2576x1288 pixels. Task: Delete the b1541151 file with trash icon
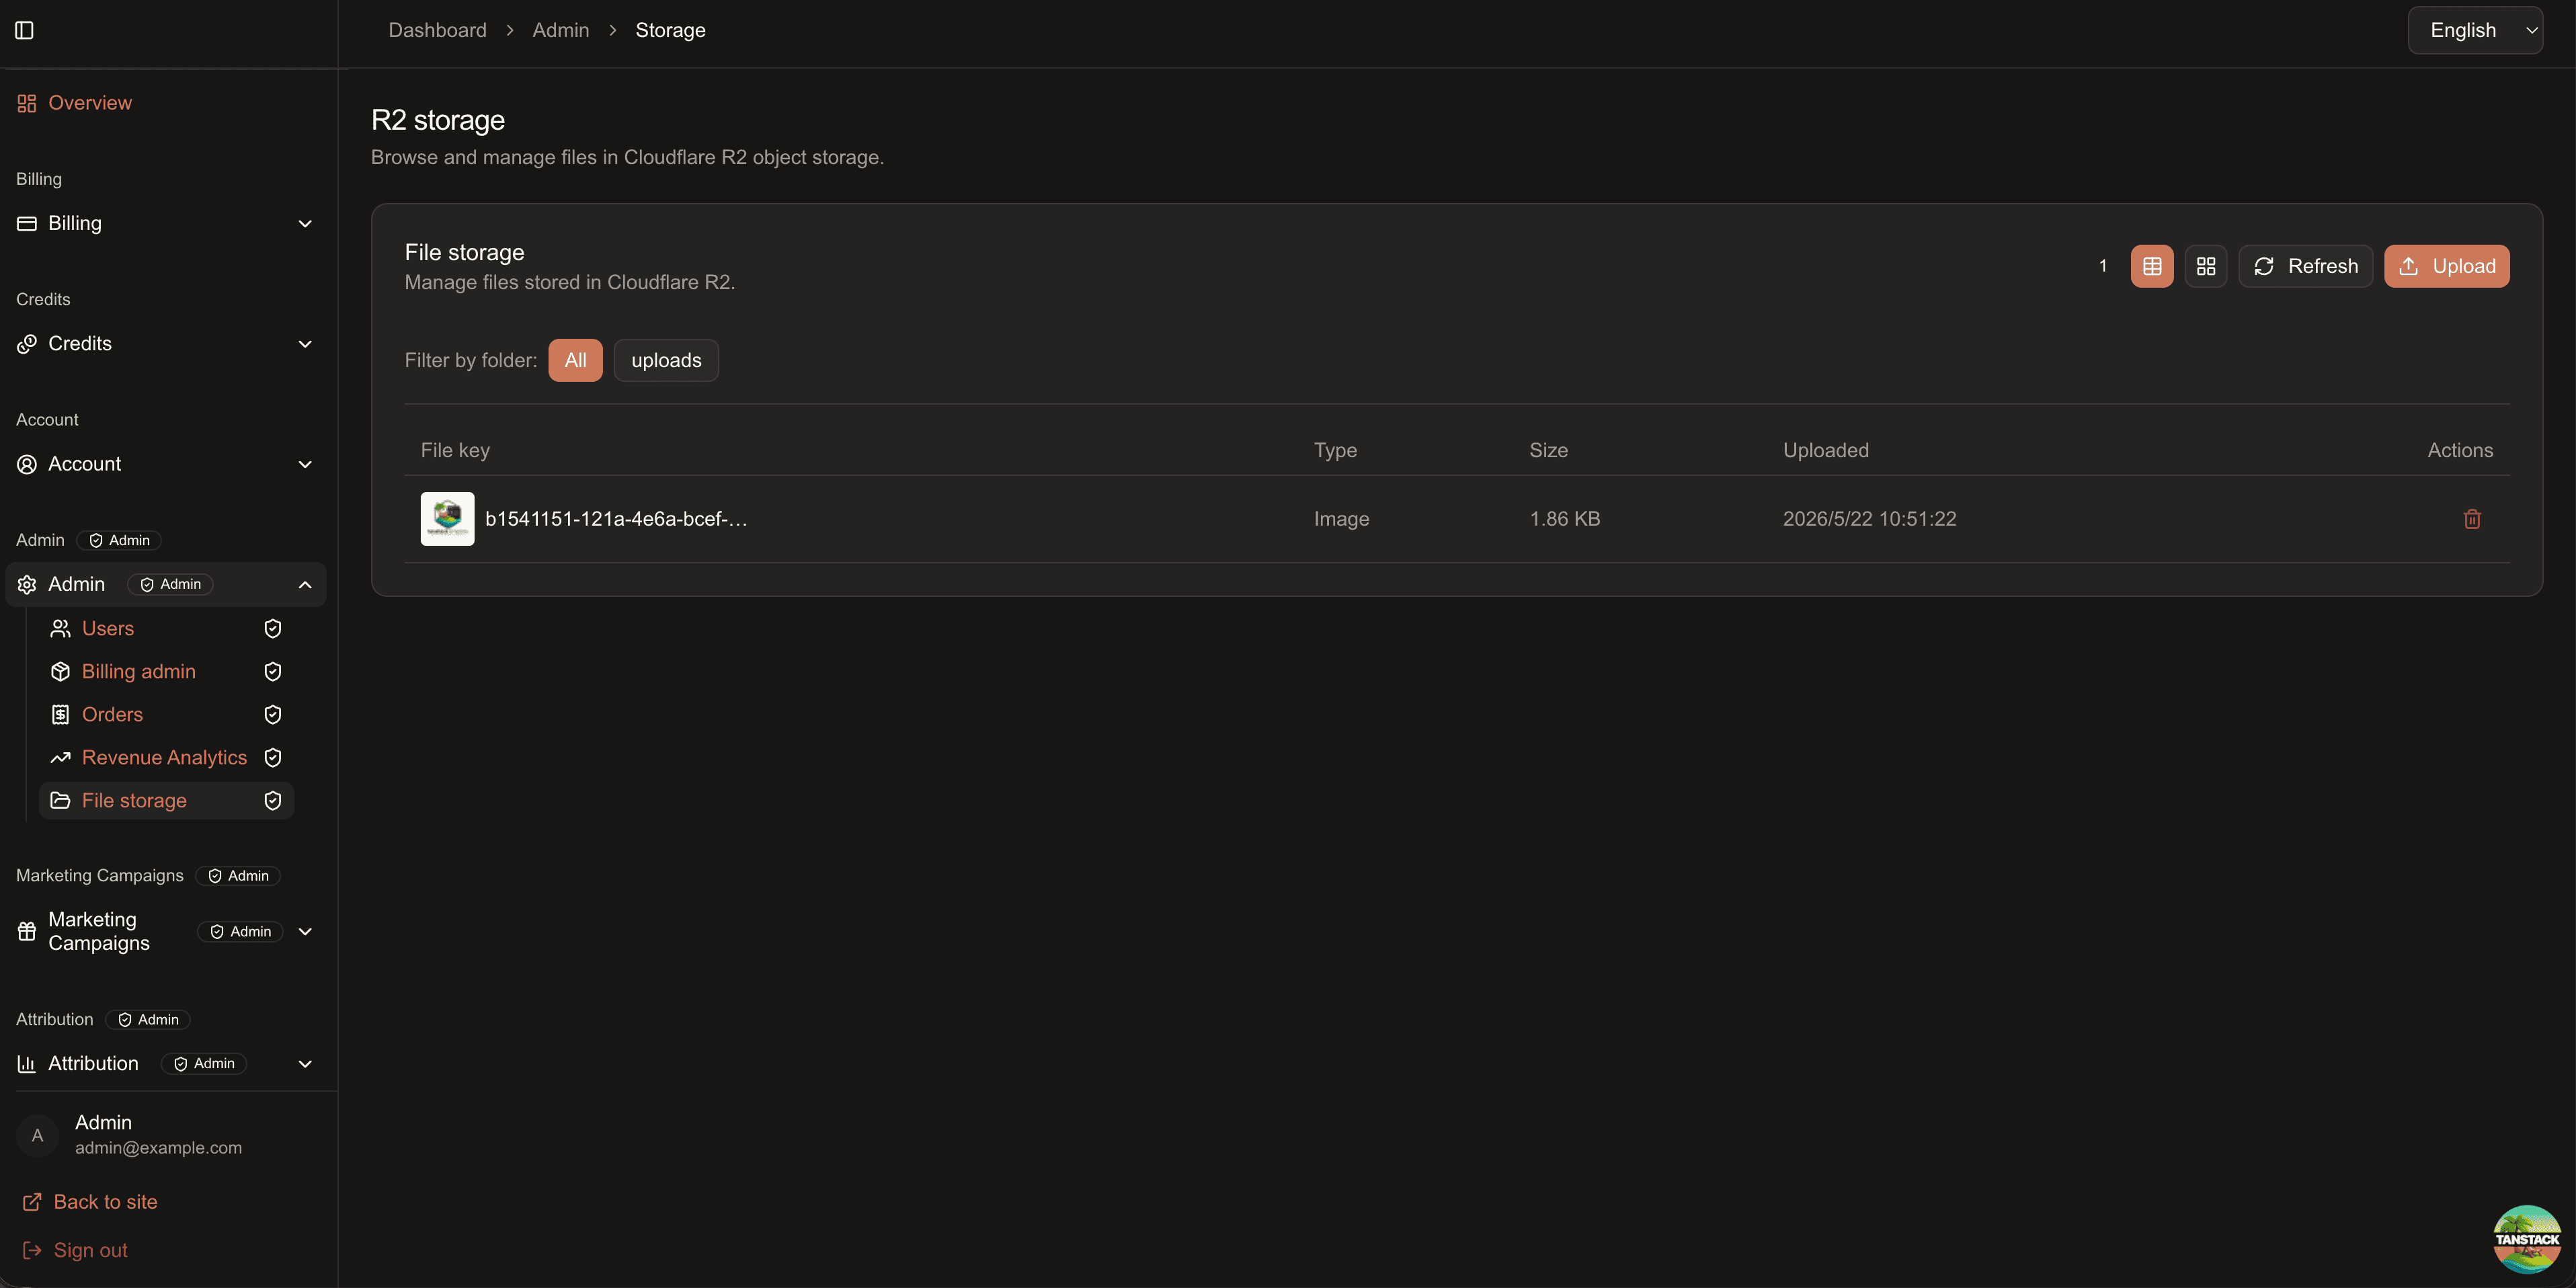pos(2472,519)
